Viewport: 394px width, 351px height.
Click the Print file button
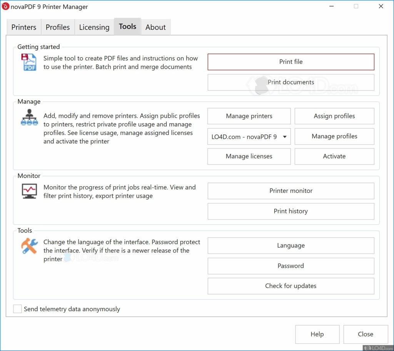291,62
